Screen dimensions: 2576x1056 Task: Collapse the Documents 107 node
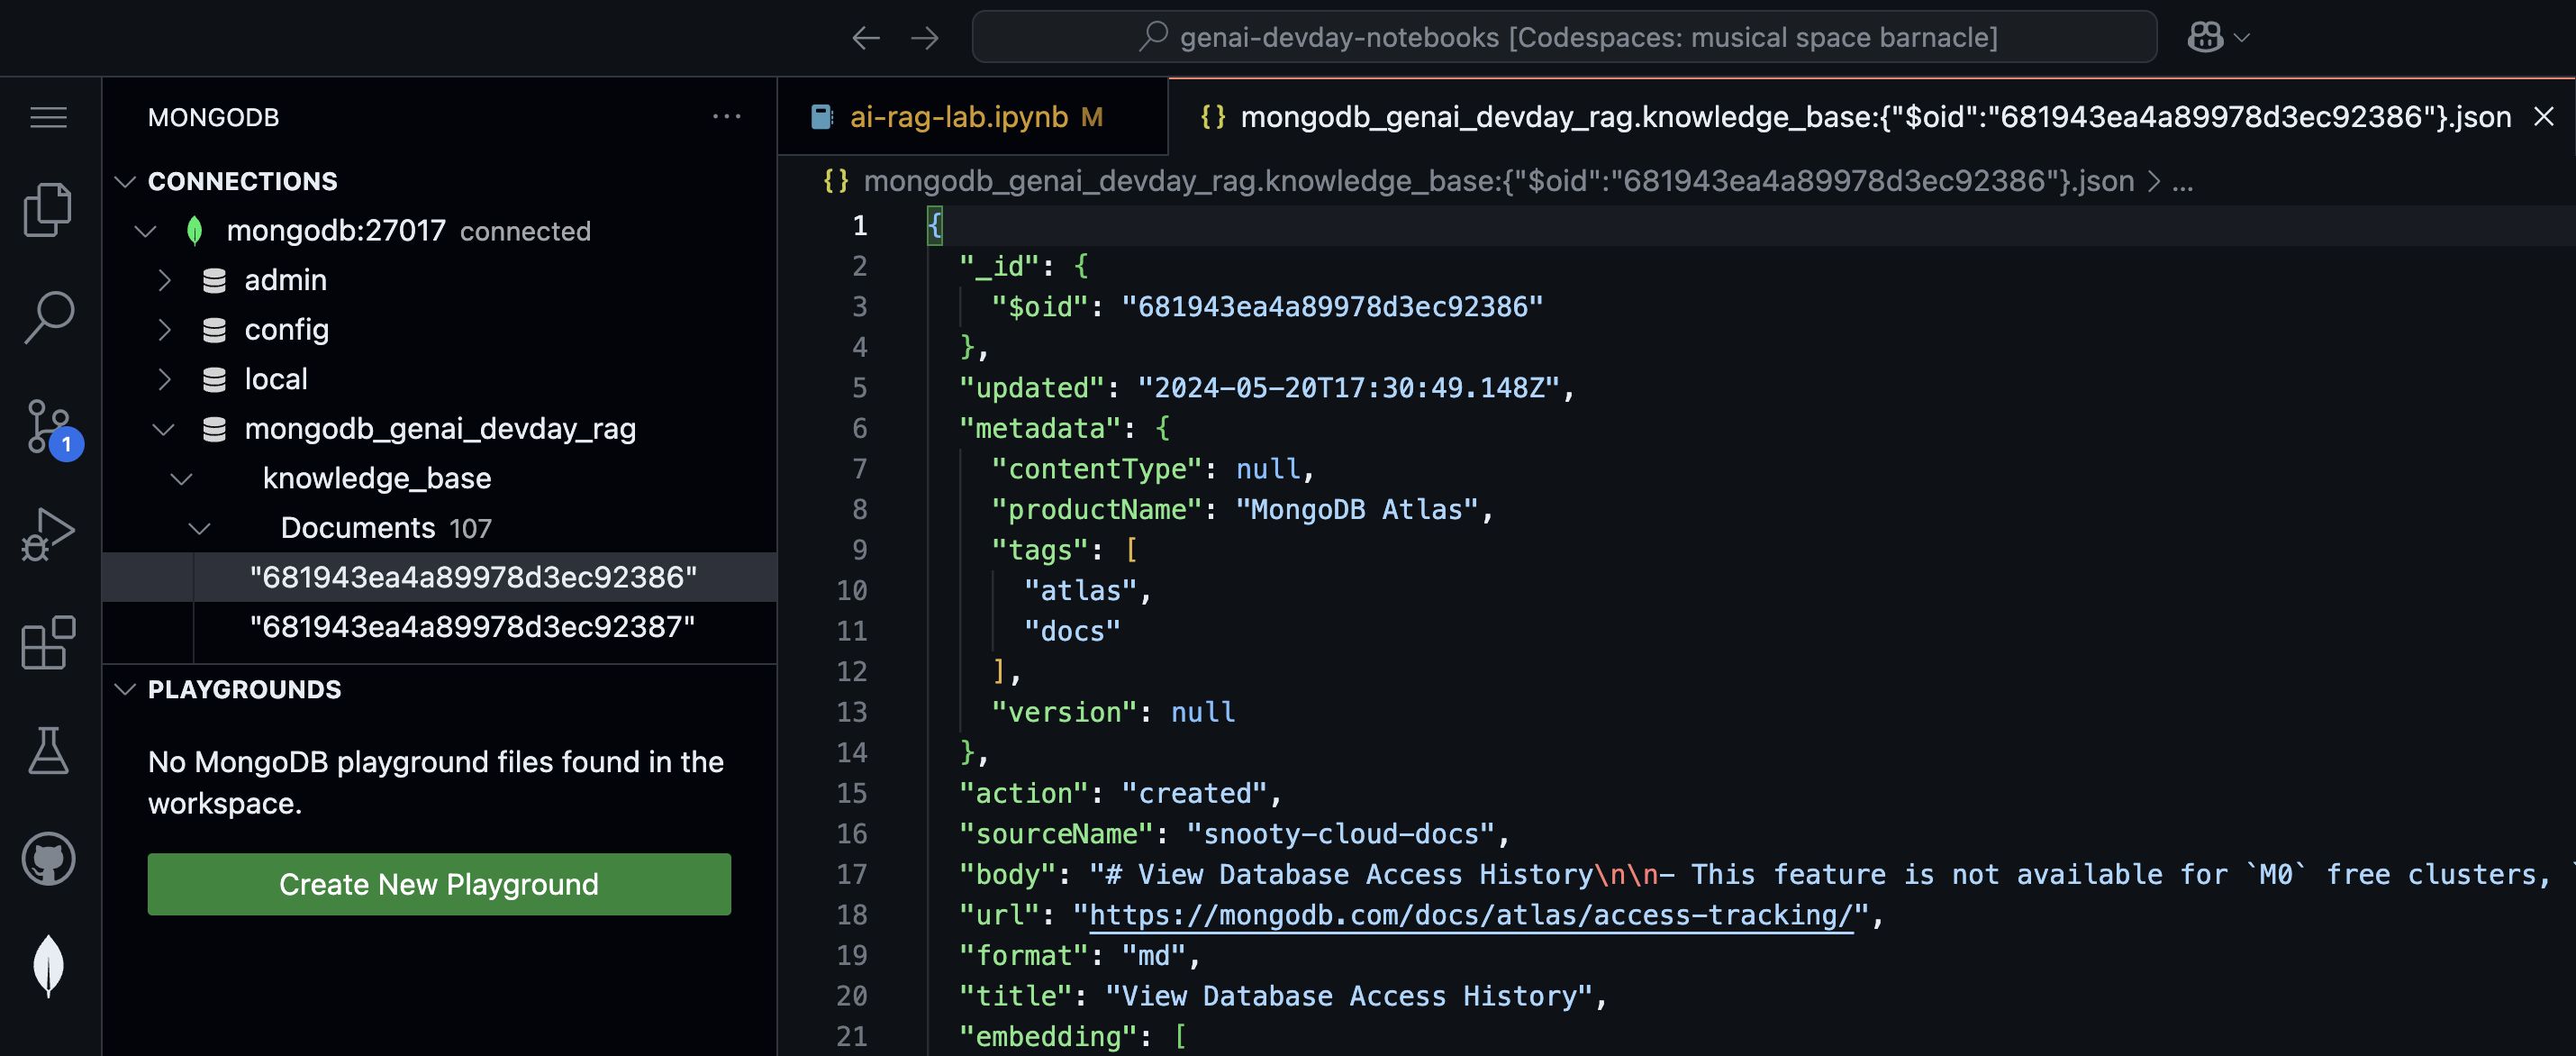200,528
